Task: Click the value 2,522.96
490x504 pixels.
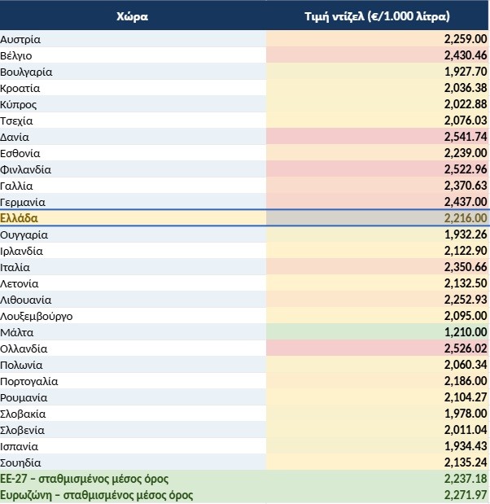Action: tap(466, 169)
